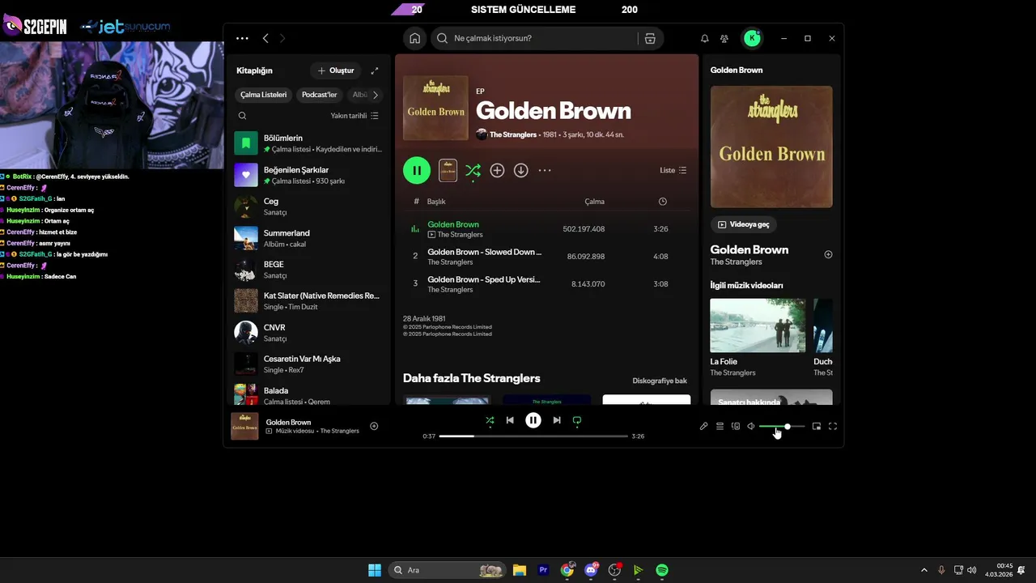Open the connect to device icon

pos(736,426)
